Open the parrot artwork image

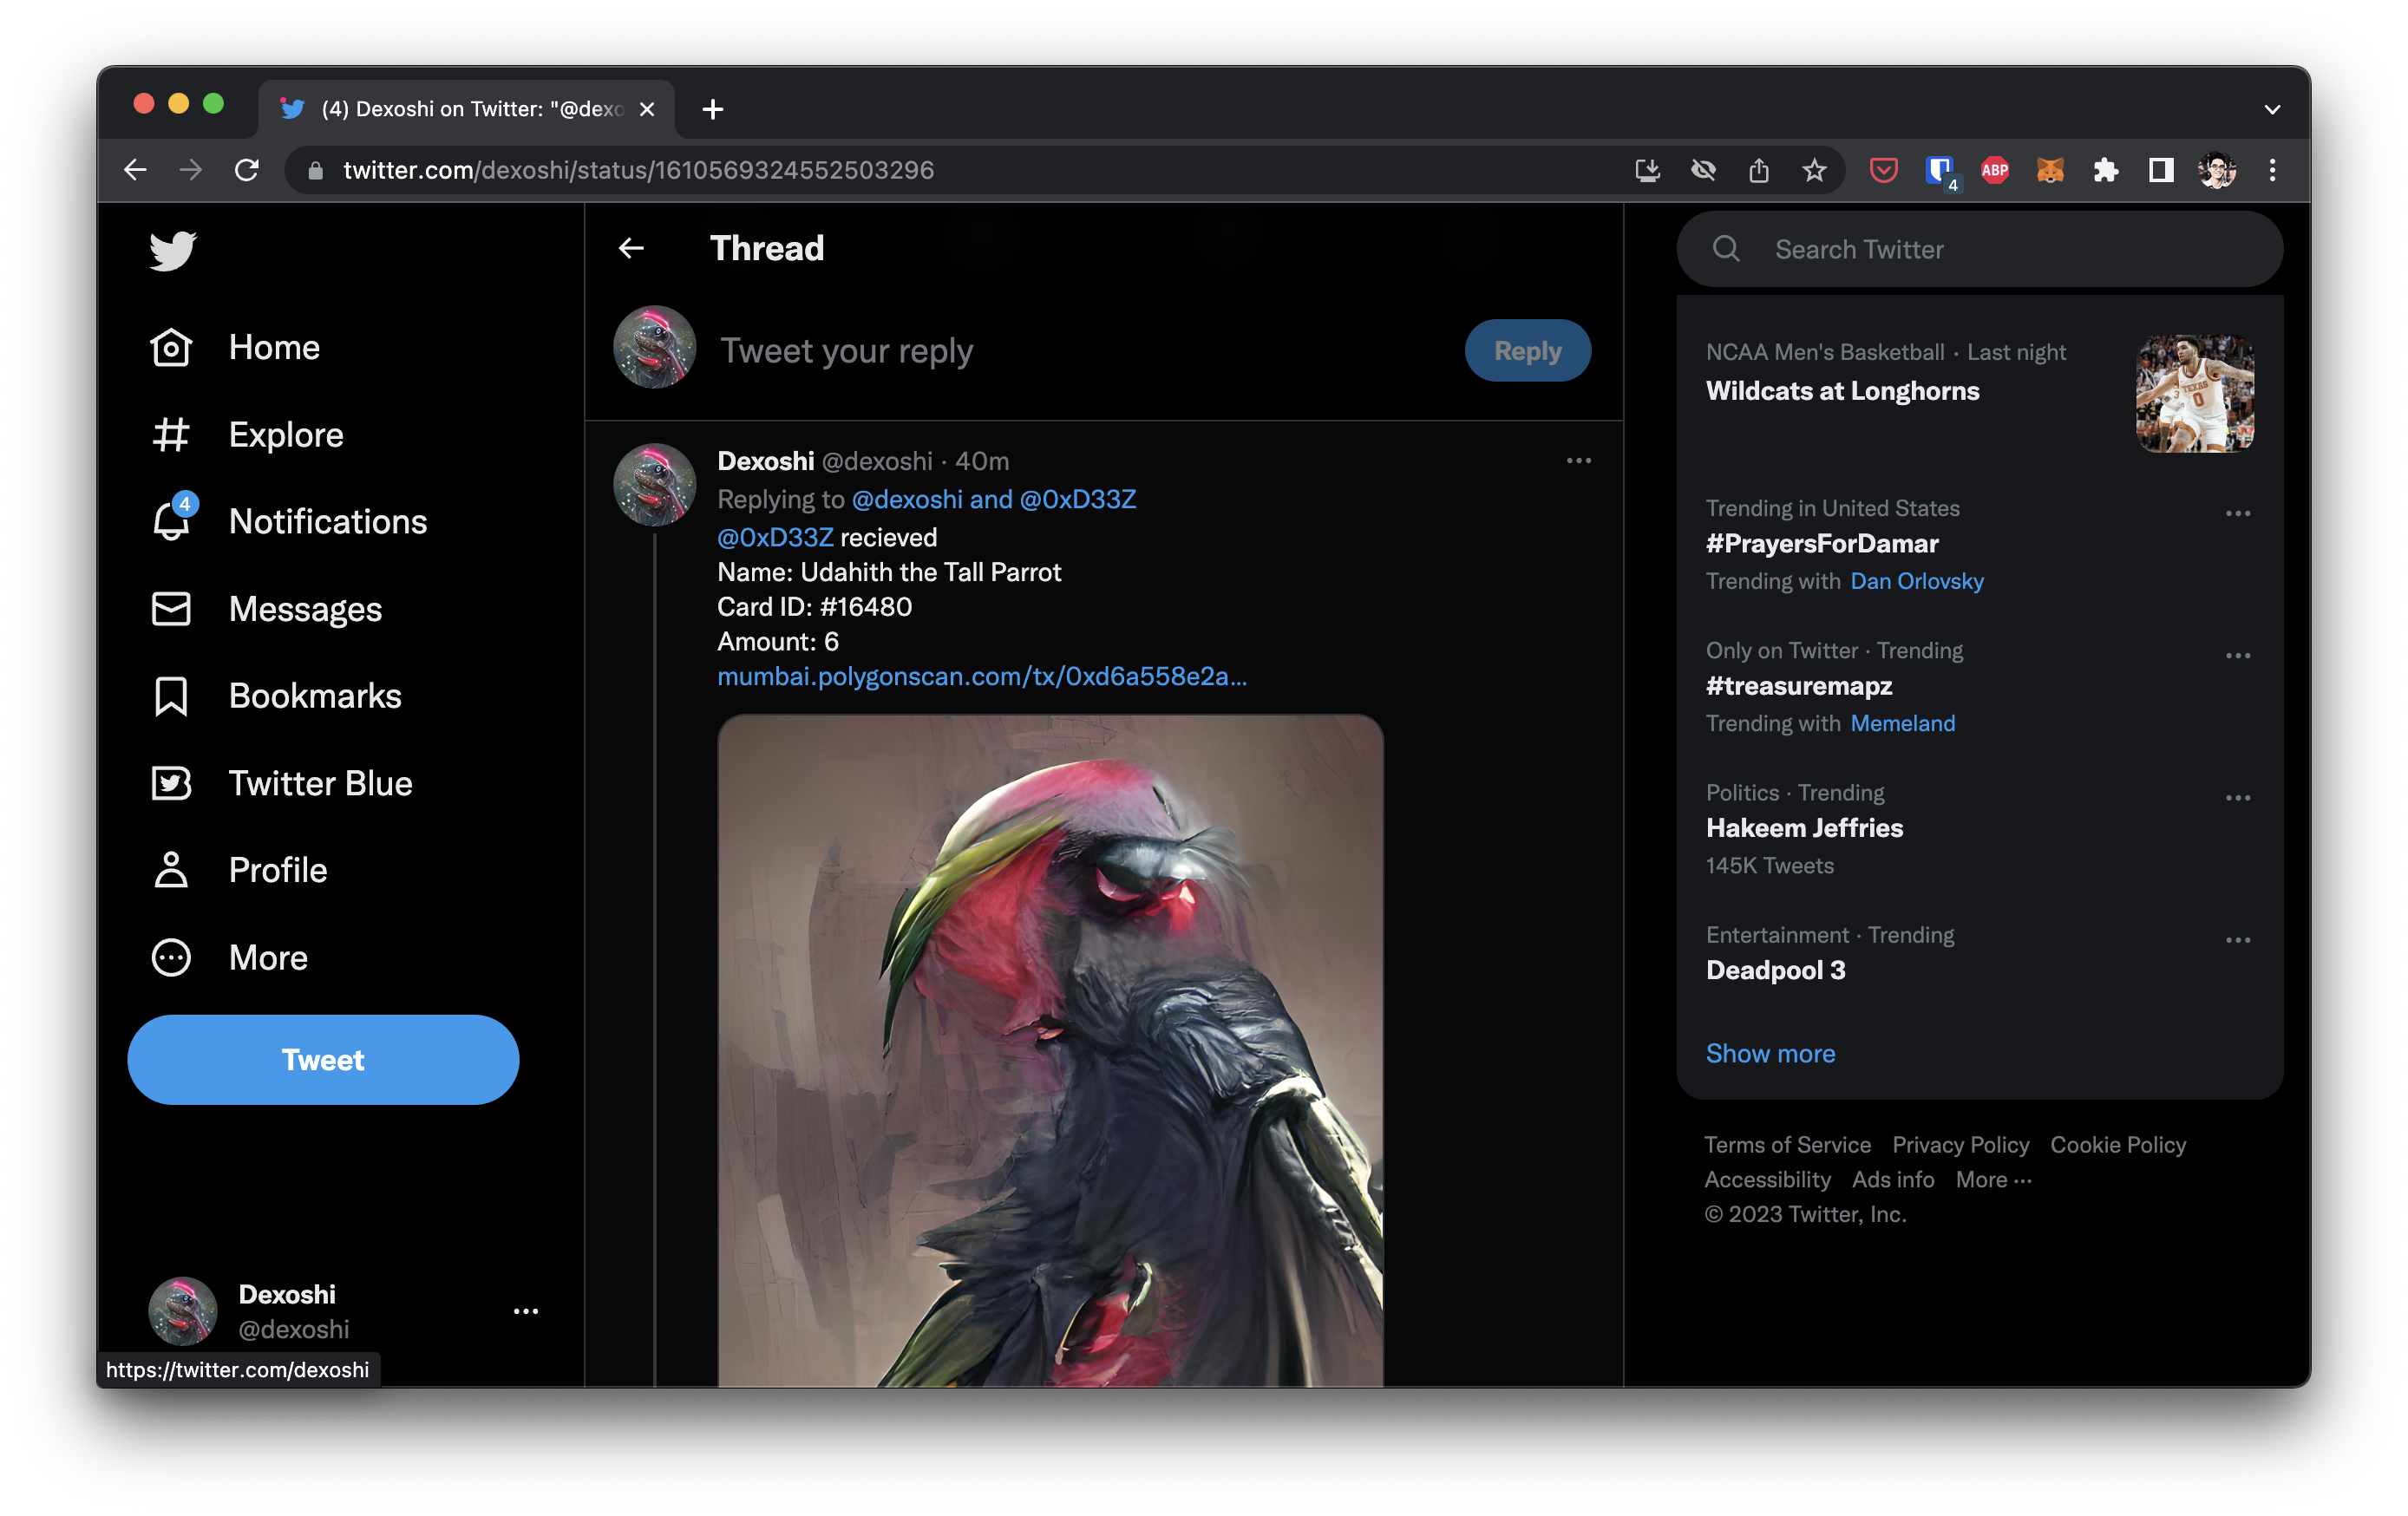pos(1050,1051)
